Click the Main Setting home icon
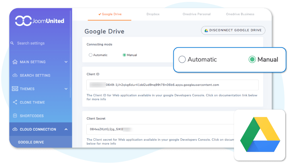 coord(15,62)
